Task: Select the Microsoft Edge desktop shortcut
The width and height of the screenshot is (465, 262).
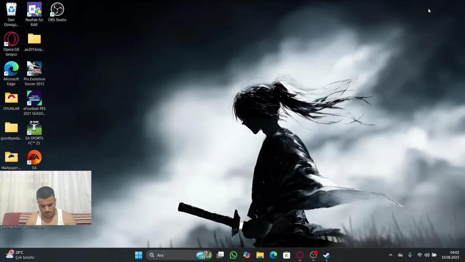Action: click(x=11, y=74)
